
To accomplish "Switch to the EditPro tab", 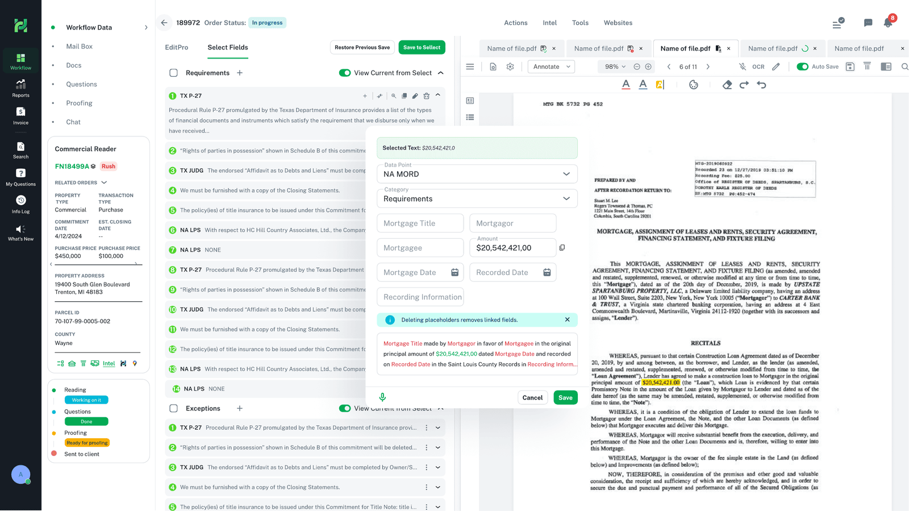I will click(x=177, y=47).
